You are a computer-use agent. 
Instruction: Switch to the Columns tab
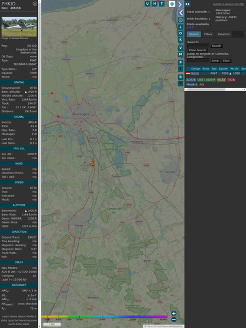[224, 34]
